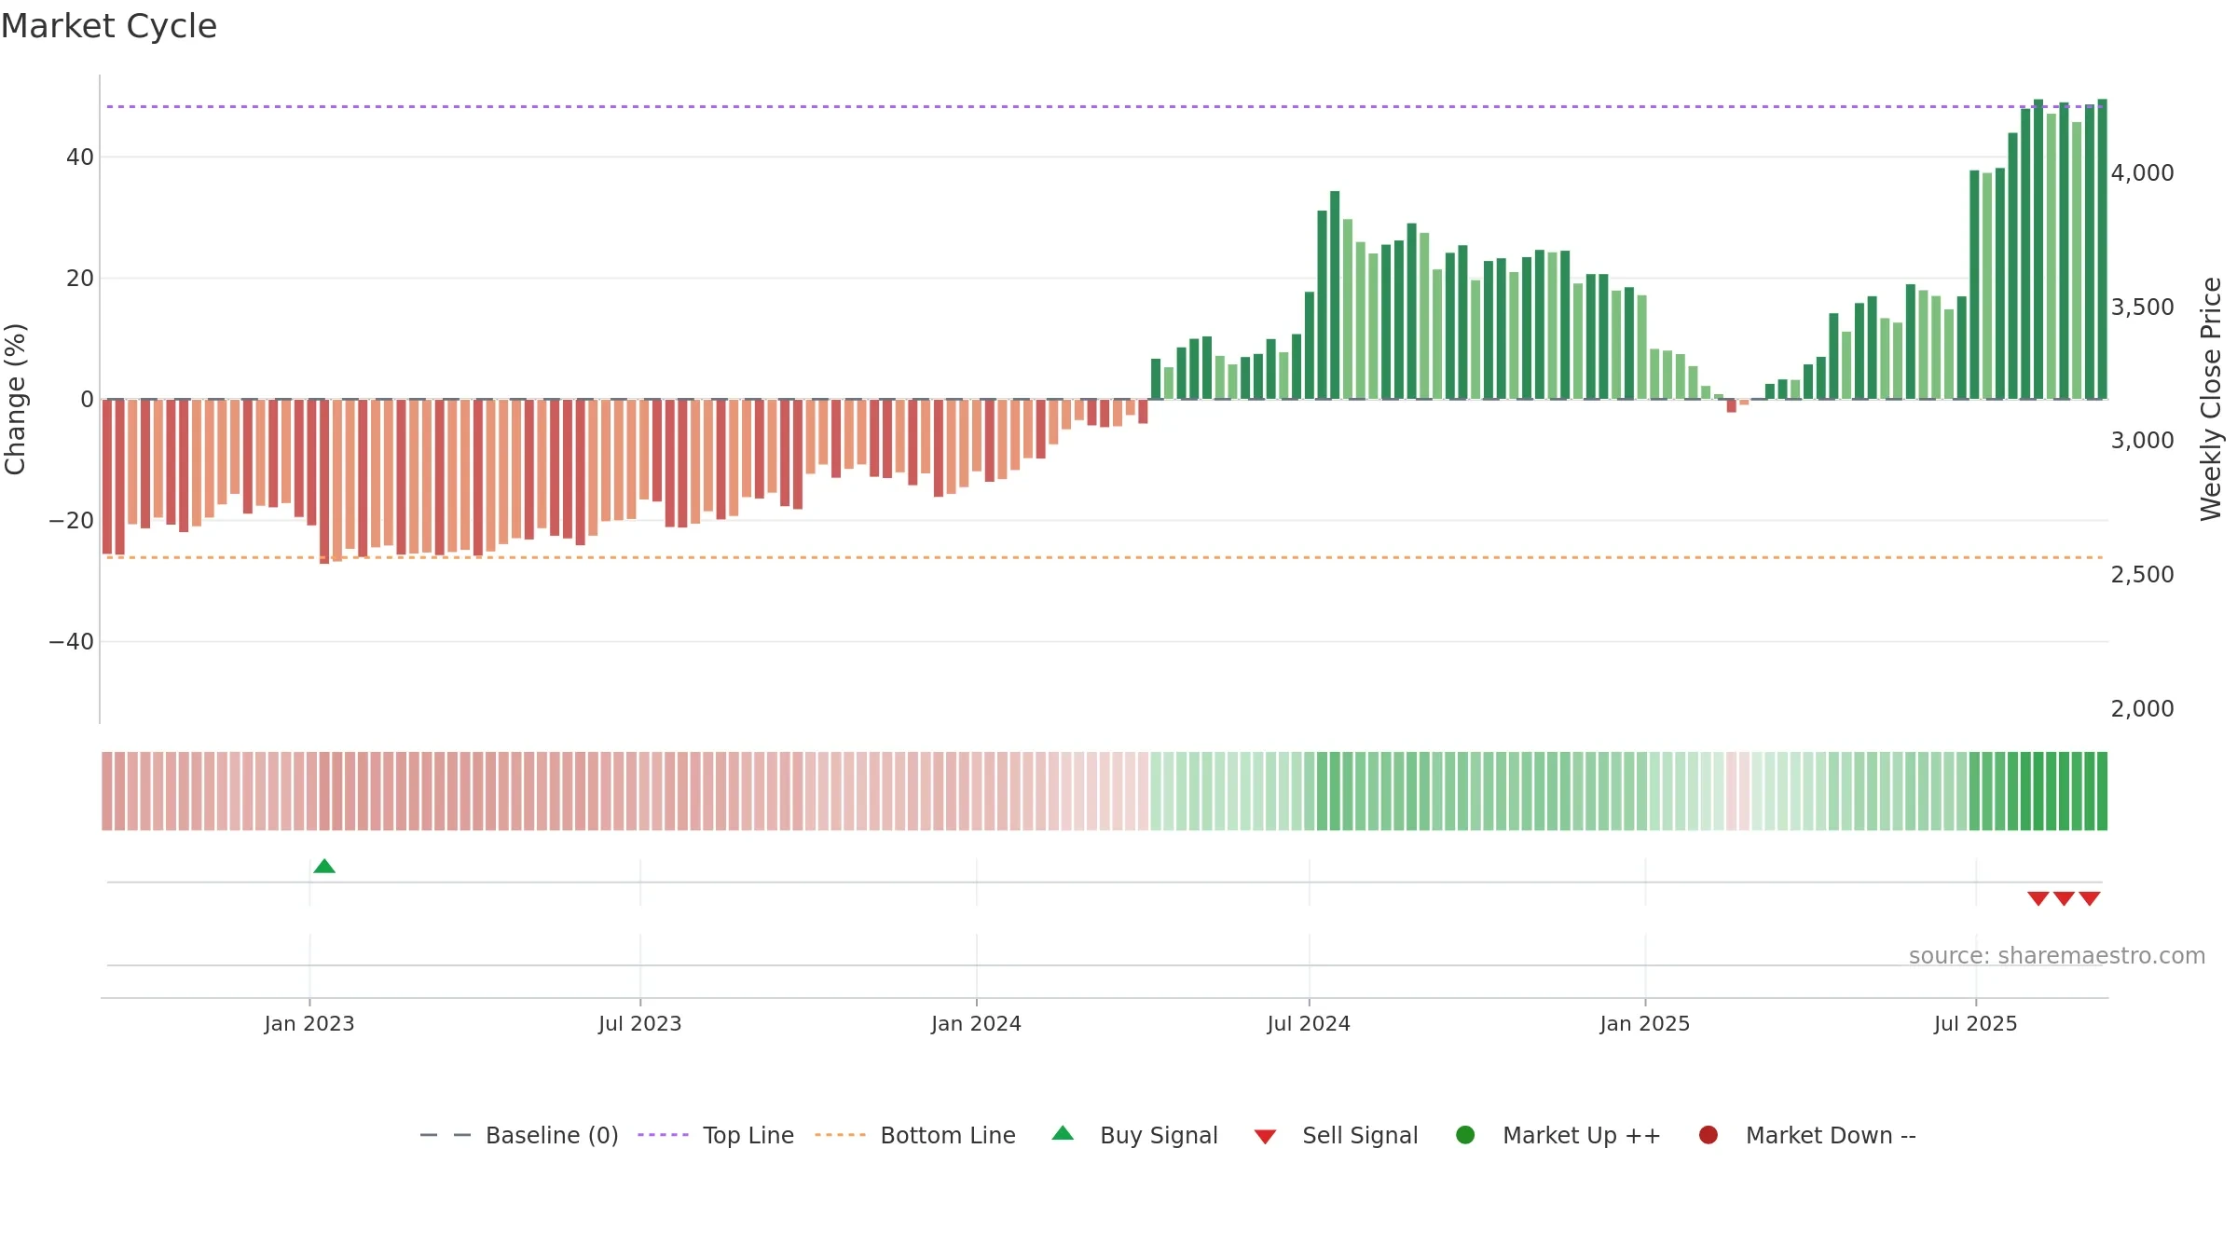This screenshot has width=2237, height=1258.
Task: Toggle the Sell Signal legend entry
Action: [1336, 1135]
